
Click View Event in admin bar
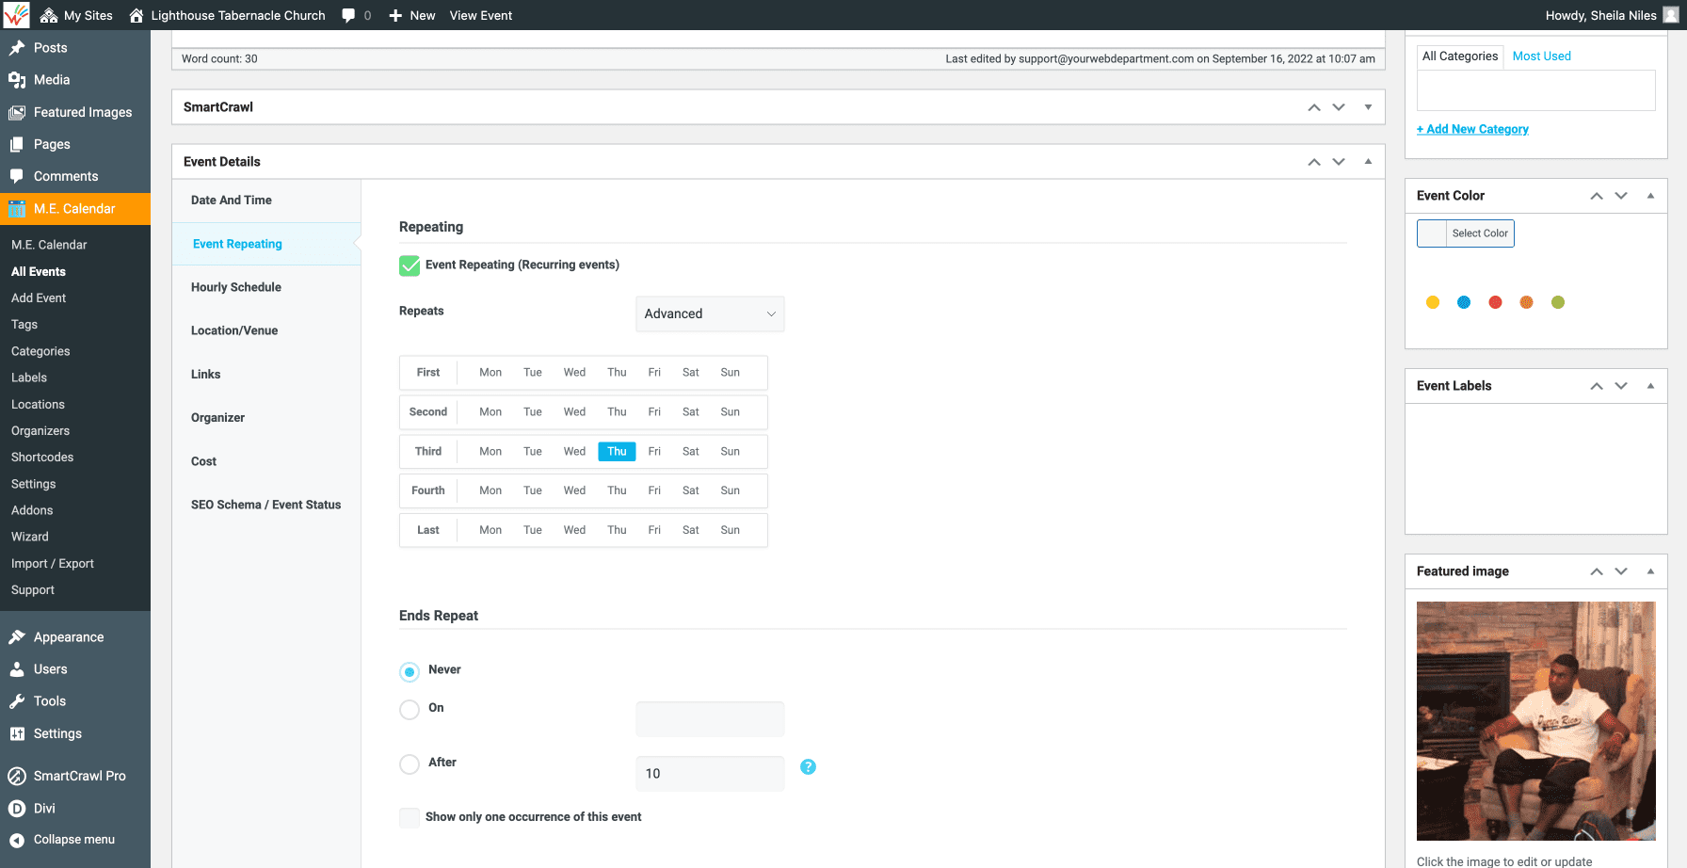(x=481, y=15)
